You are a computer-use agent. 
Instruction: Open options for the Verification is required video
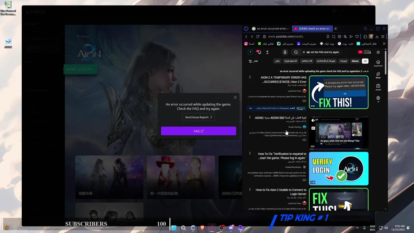[x=250, y=153]
